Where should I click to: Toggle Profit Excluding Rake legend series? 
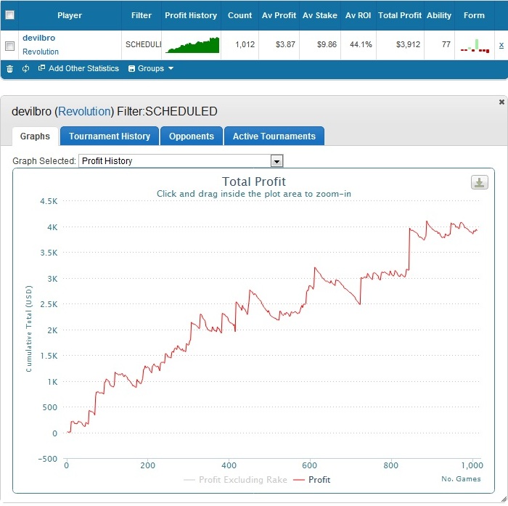225,480
